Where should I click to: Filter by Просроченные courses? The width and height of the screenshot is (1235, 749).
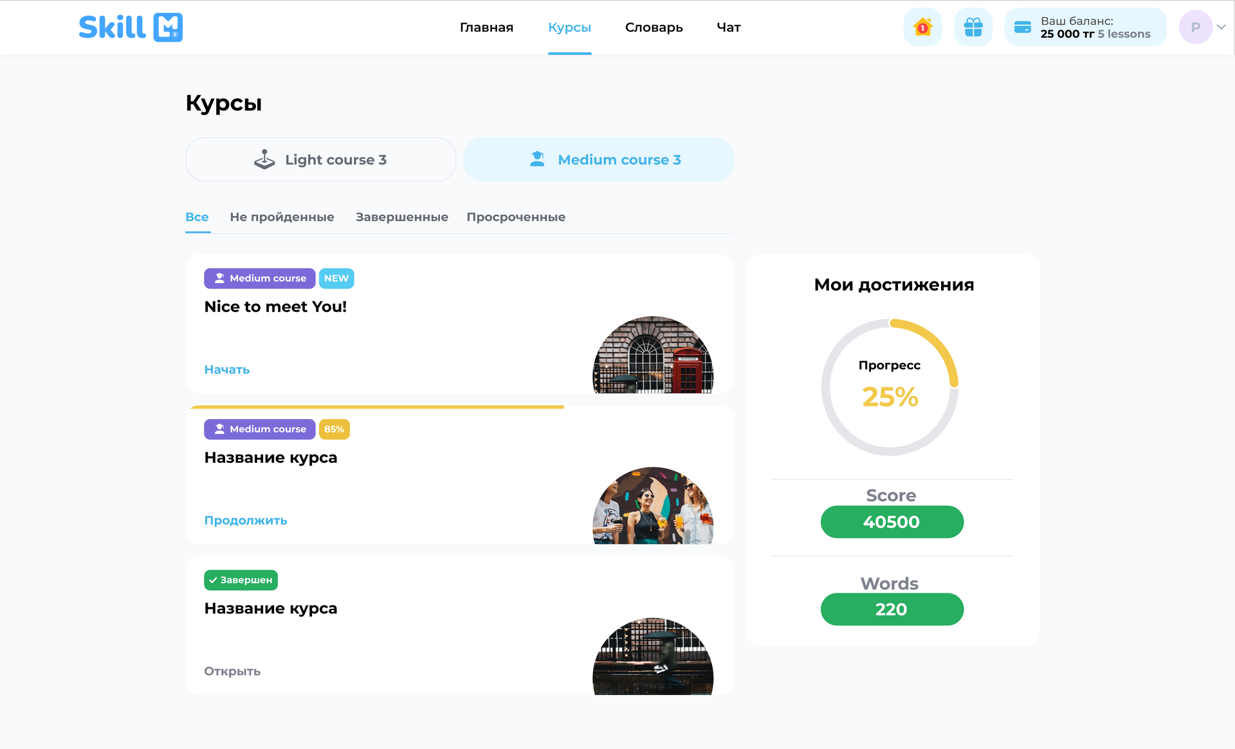pos(516,217)
